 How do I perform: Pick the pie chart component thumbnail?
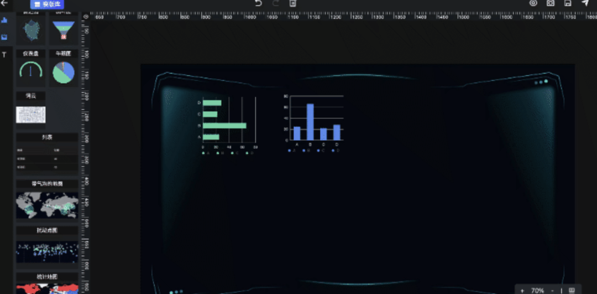click(64, 73)
